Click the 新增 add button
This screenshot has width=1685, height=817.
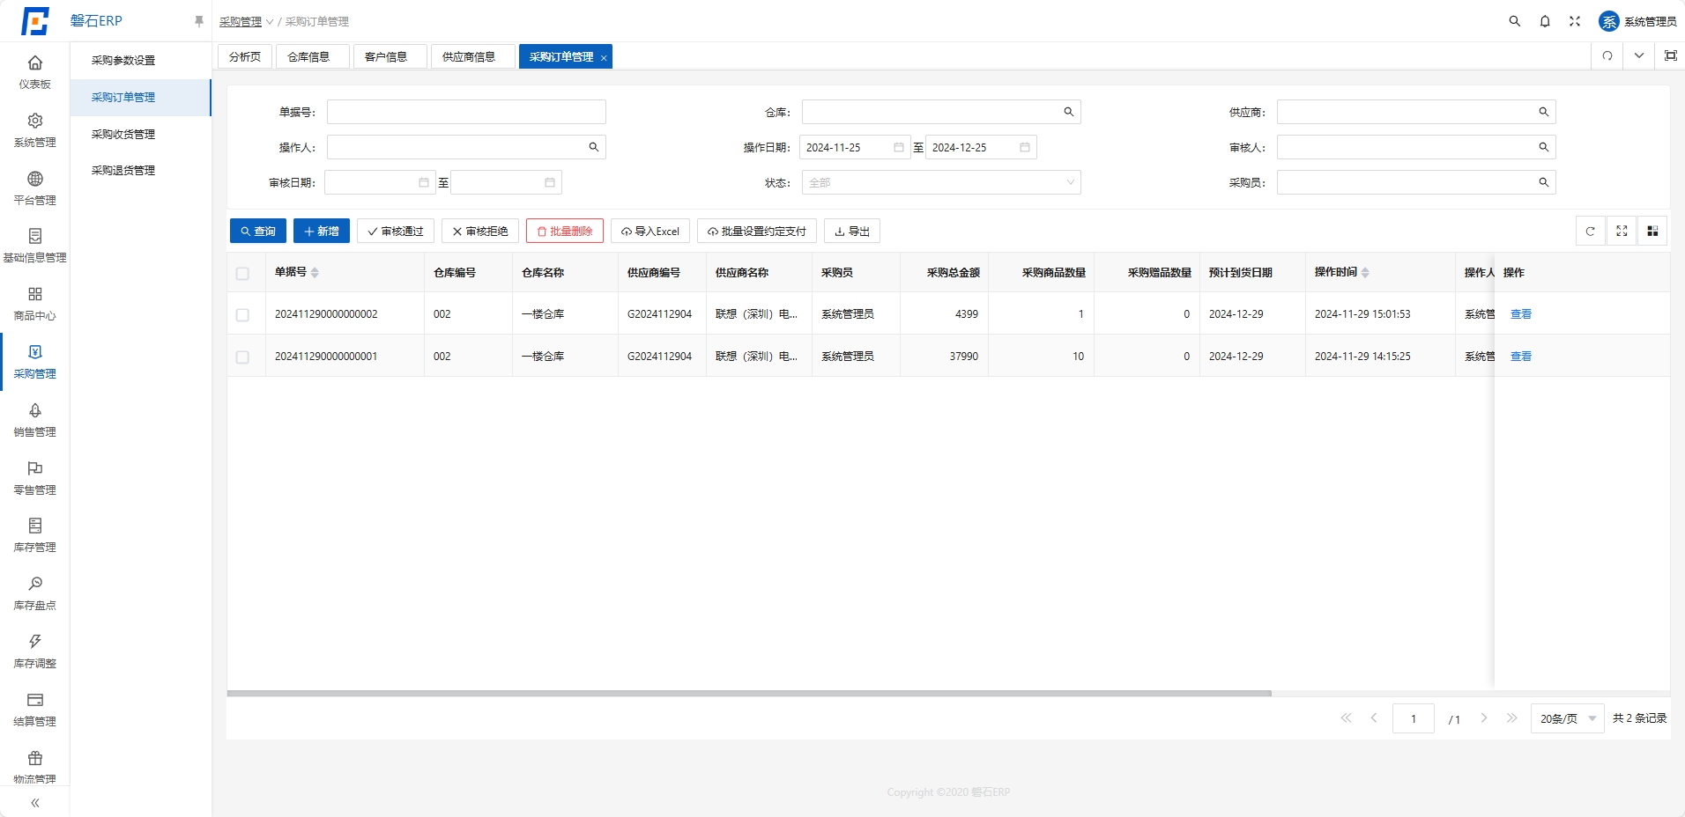point(322,231)
